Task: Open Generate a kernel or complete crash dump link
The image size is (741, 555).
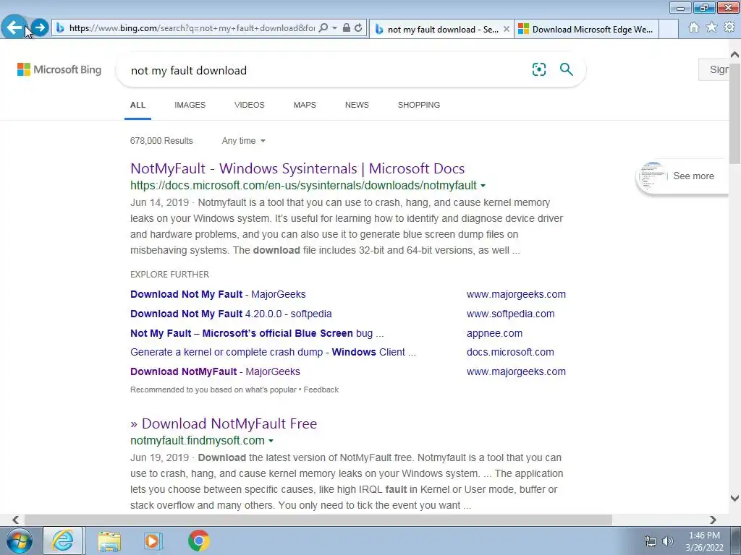Action: (x=273, y=352)
